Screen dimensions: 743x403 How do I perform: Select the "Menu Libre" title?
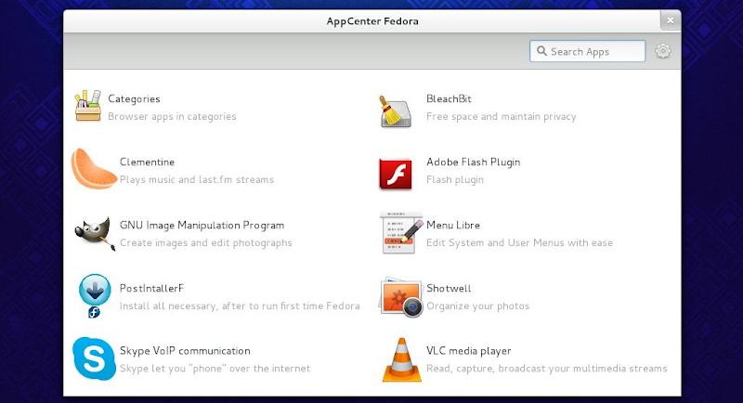453,226
